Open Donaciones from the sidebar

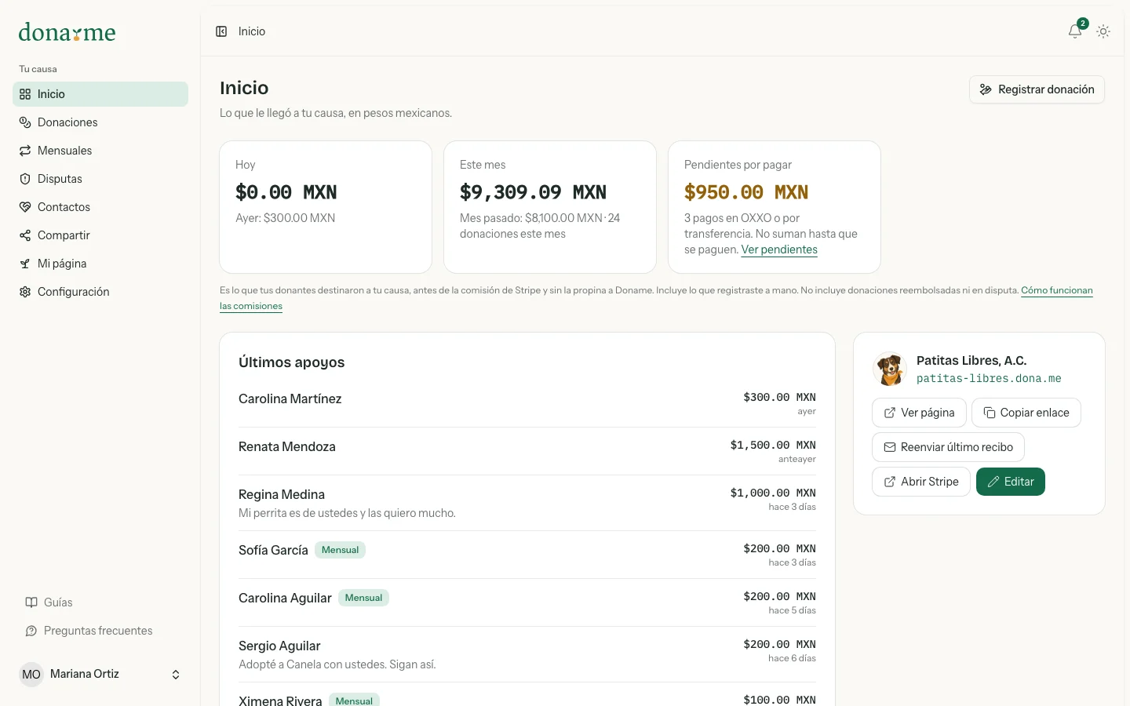[100, 122]
